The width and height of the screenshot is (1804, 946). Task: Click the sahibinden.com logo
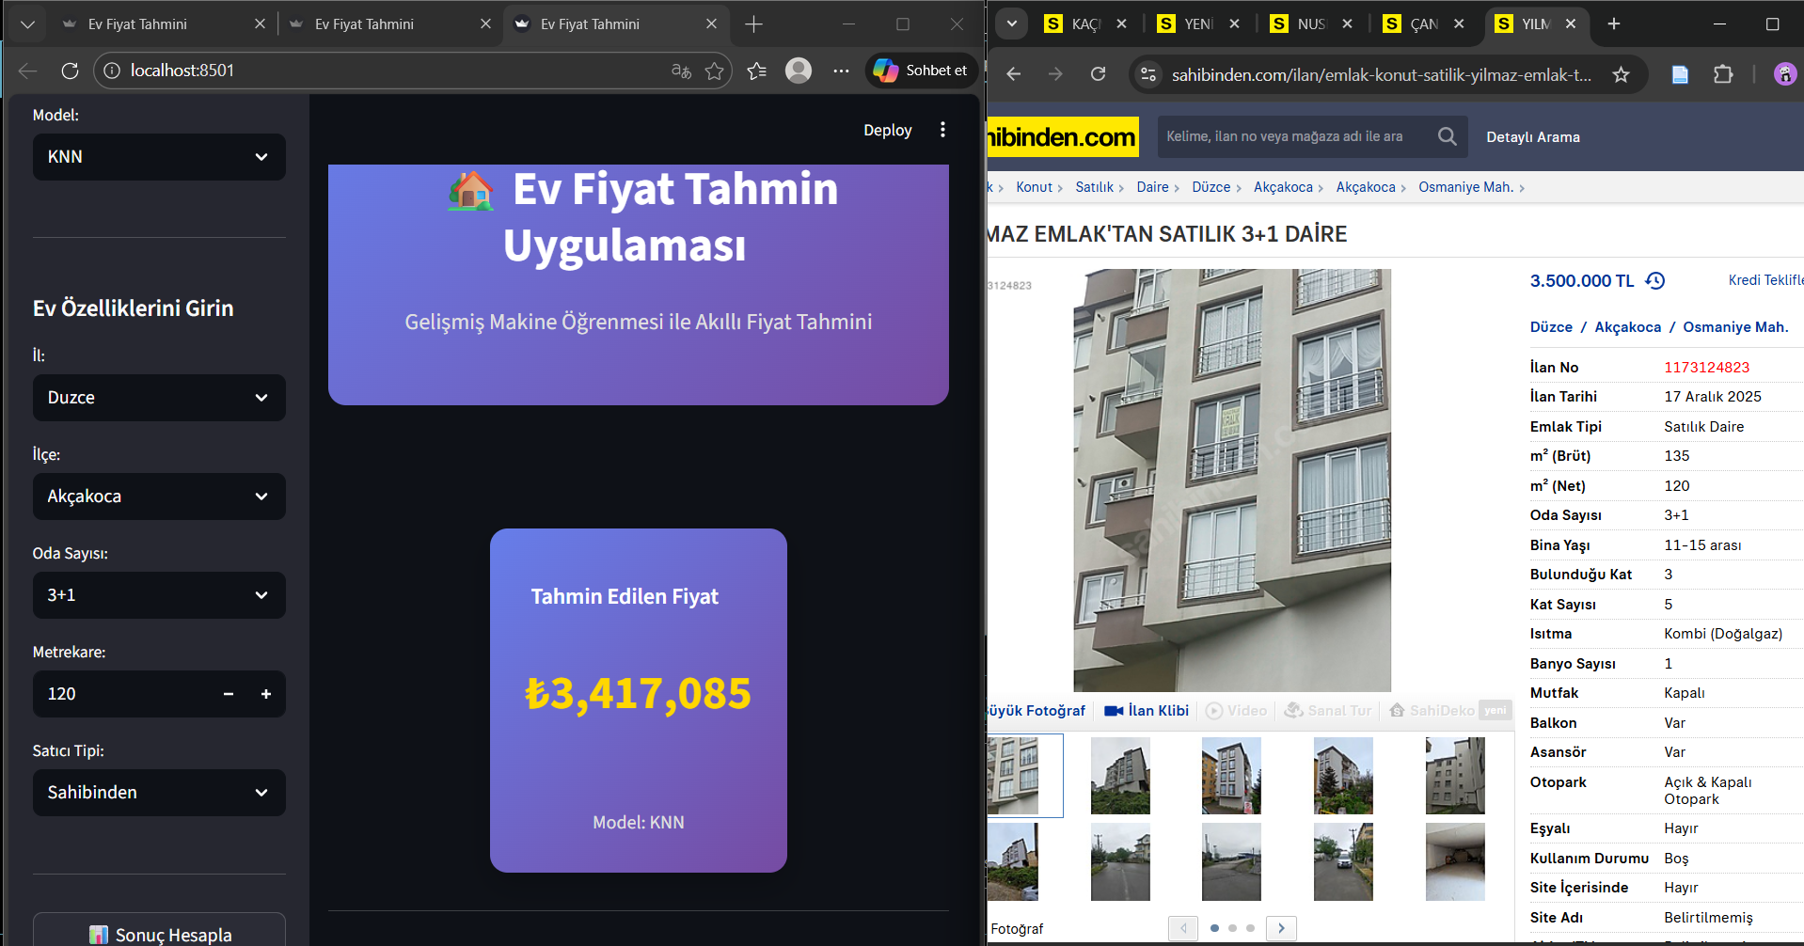(x=1063, y=137)
